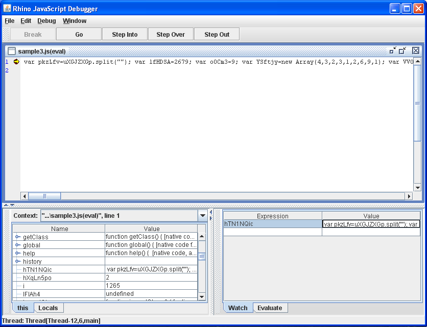This screenshot has height=327, width=427.
Task: Click the sample3.js(eval) document icon
Action: click(x=11, y=51)
